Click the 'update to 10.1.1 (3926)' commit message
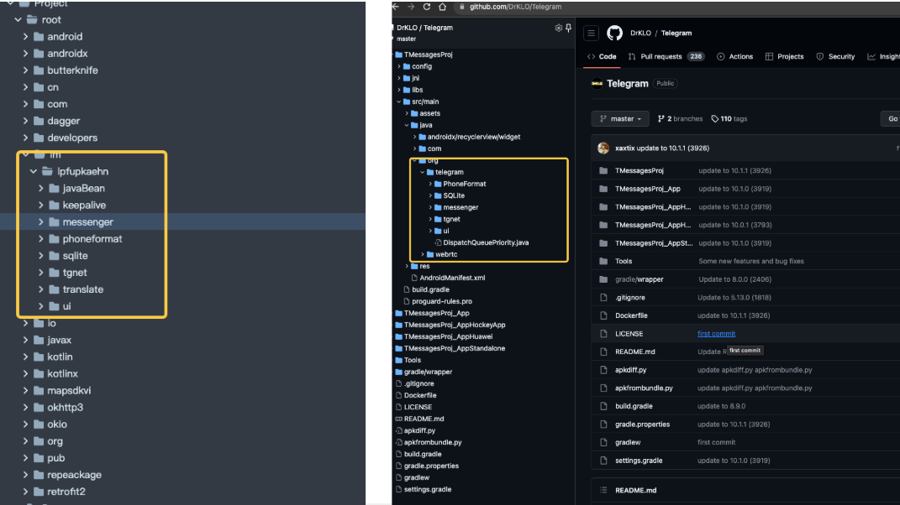900x505 pixels. pos(673,148)
